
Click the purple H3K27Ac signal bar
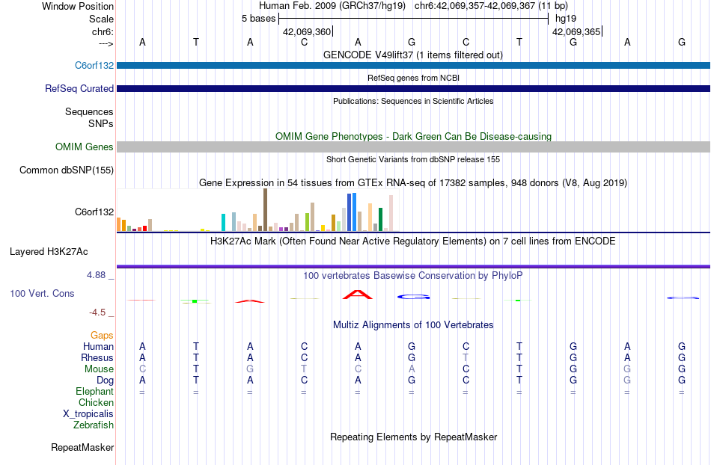pos(414,267)
